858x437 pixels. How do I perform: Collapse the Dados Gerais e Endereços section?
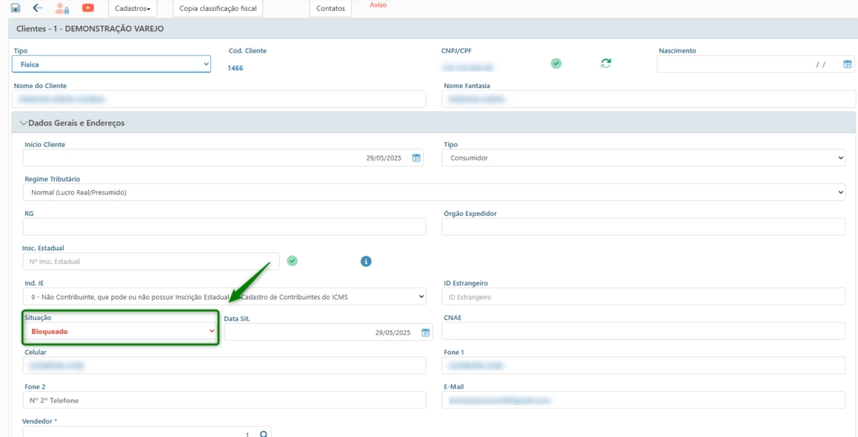[23, 122]
